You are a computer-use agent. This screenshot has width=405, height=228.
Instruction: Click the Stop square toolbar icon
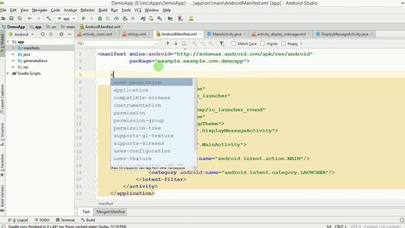click(133, 18)
